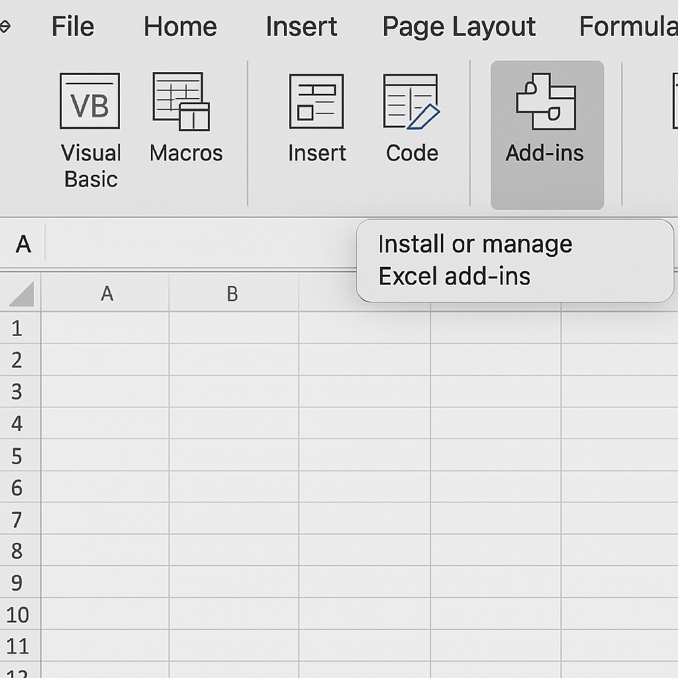This screenshot has height=678, width=678.
Task: Click into the formula bar
Action: pyautogui.click(x=201, y=244)
